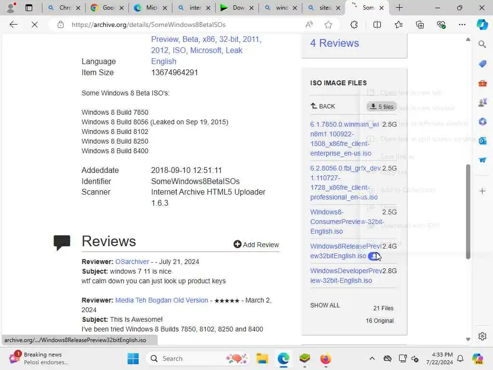
Task: Open Copilot in Edge toolbar
Action: click(482, 25)
